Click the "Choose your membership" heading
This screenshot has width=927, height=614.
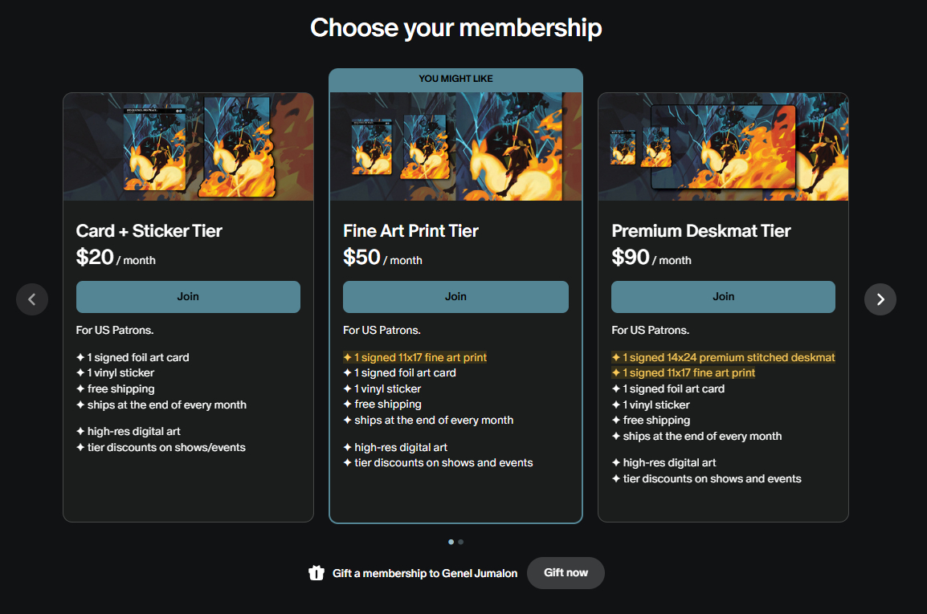tap(455, 27)
